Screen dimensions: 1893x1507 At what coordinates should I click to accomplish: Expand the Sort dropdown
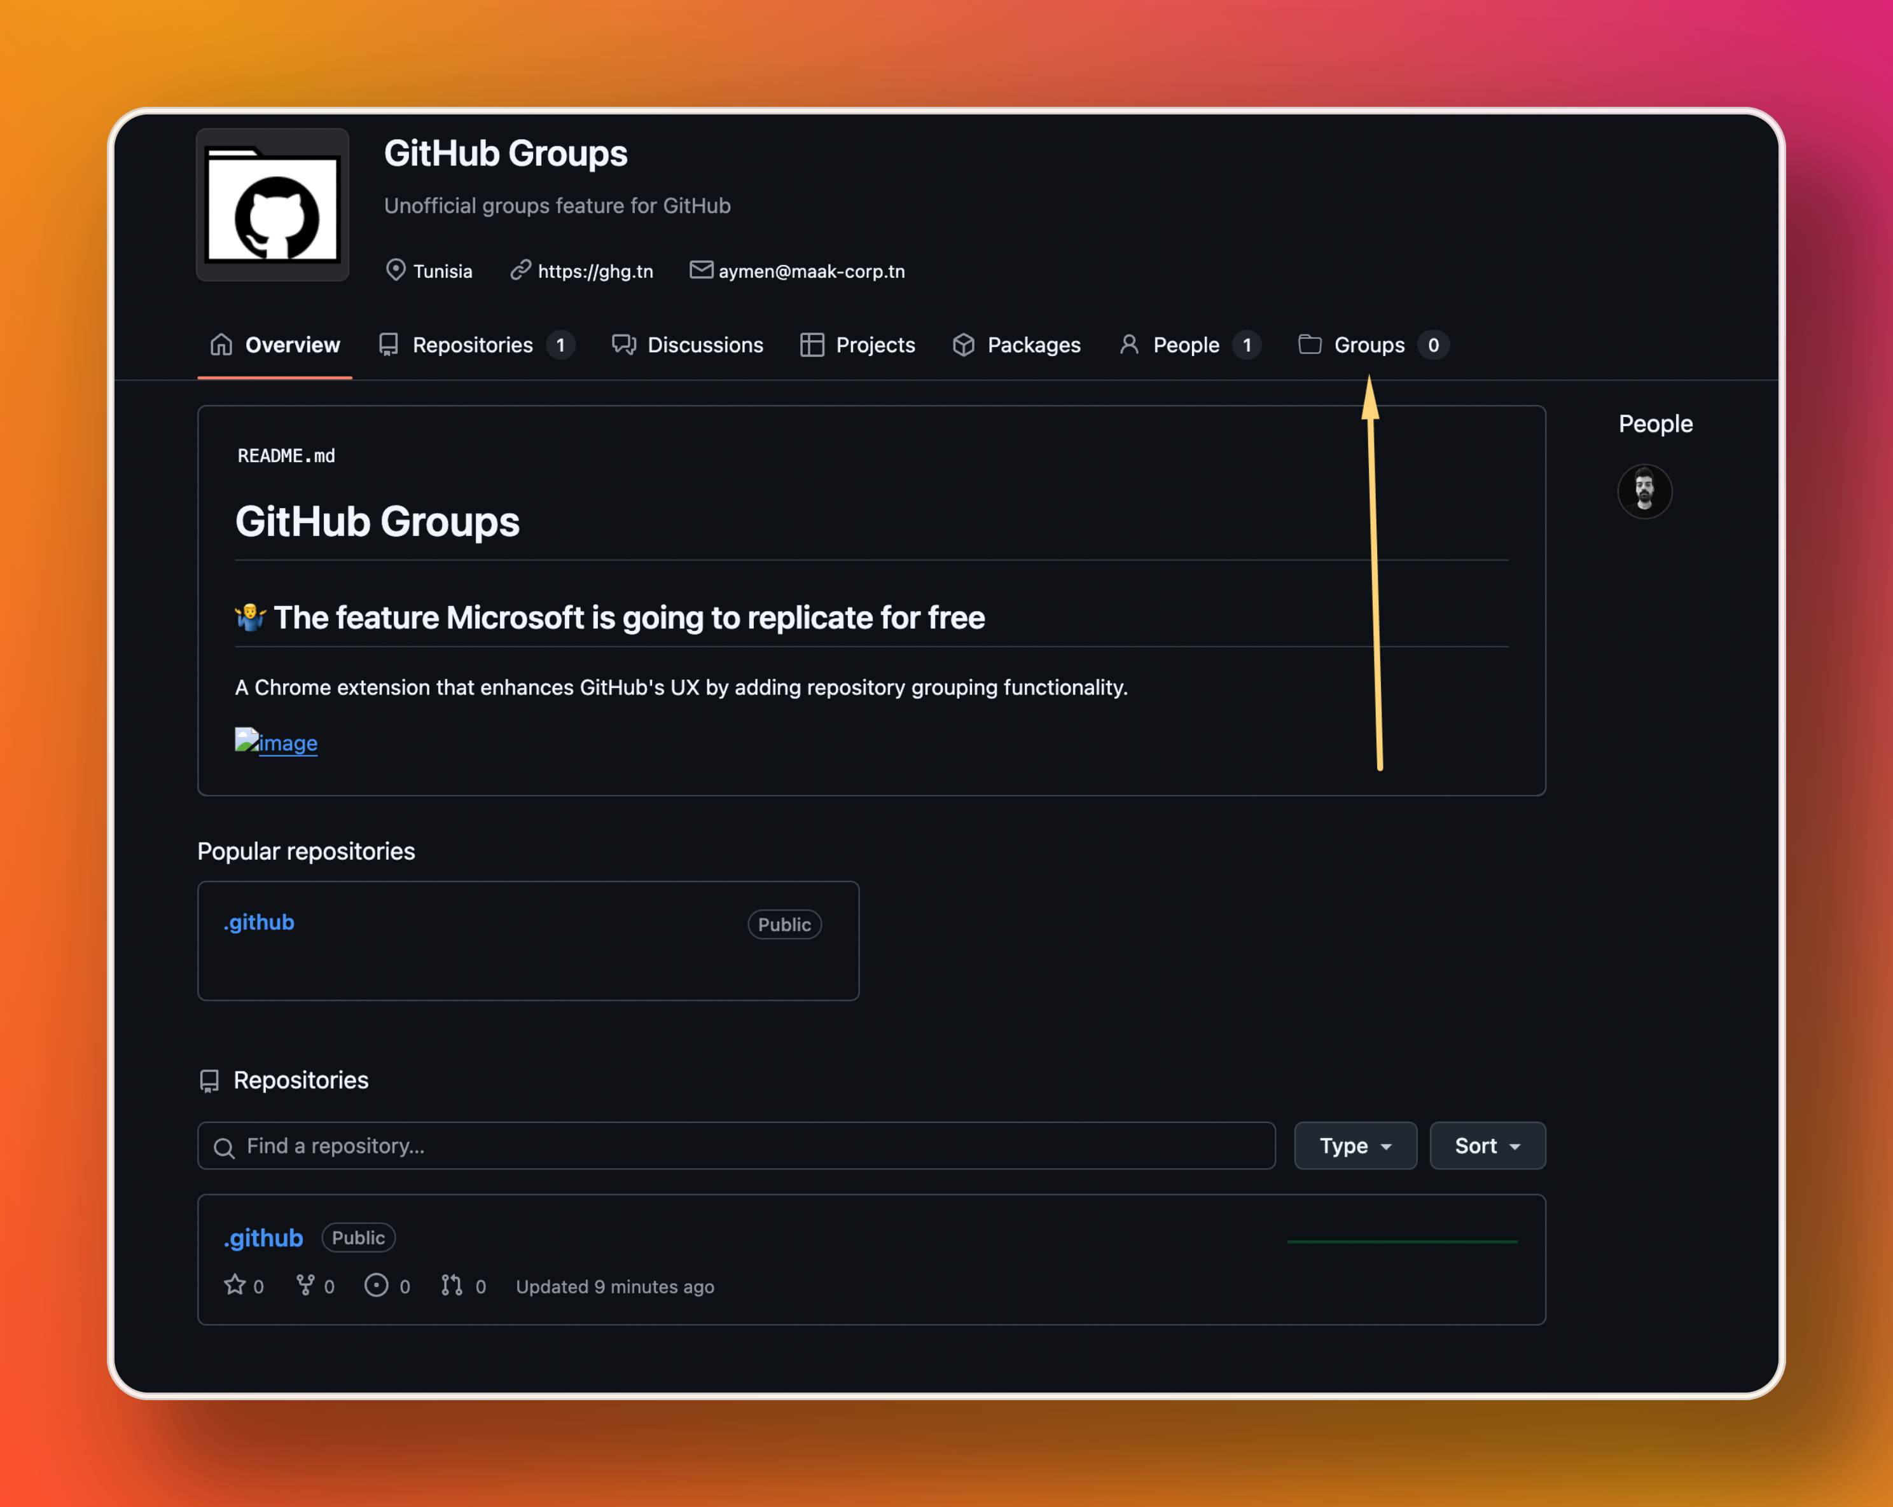click(x=1487, y=1145)
